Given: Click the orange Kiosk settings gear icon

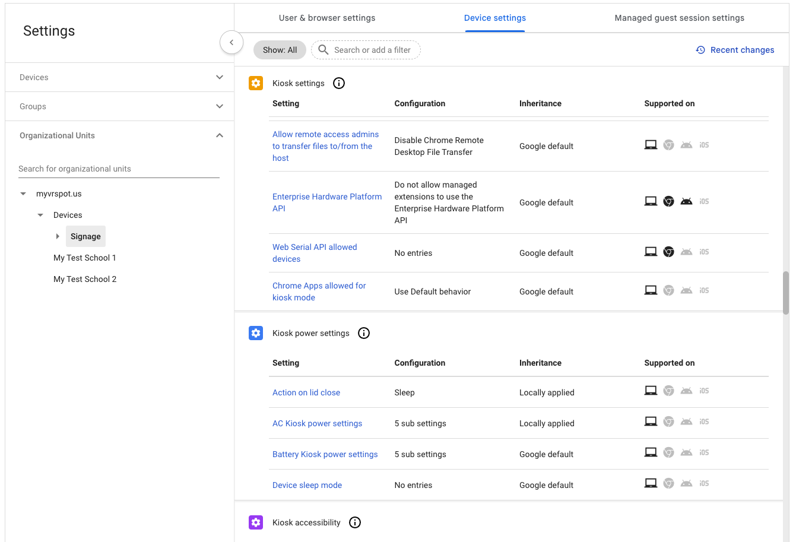Looking at the screenshot, I should pos(256,83).
